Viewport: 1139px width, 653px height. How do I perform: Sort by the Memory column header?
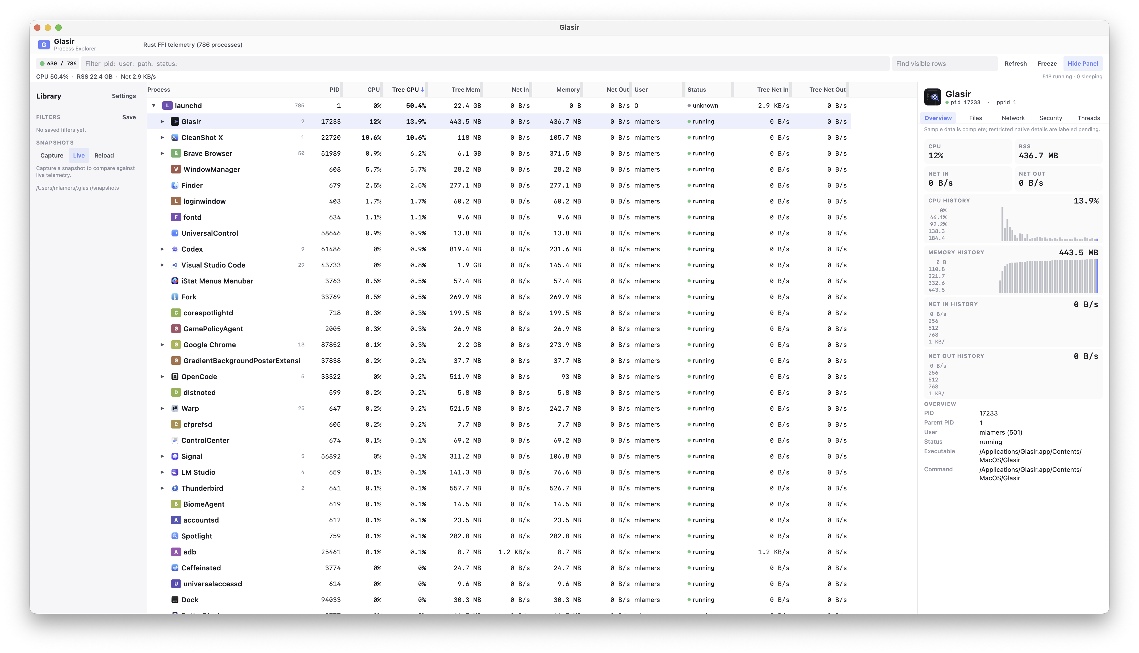click(568, 90)
